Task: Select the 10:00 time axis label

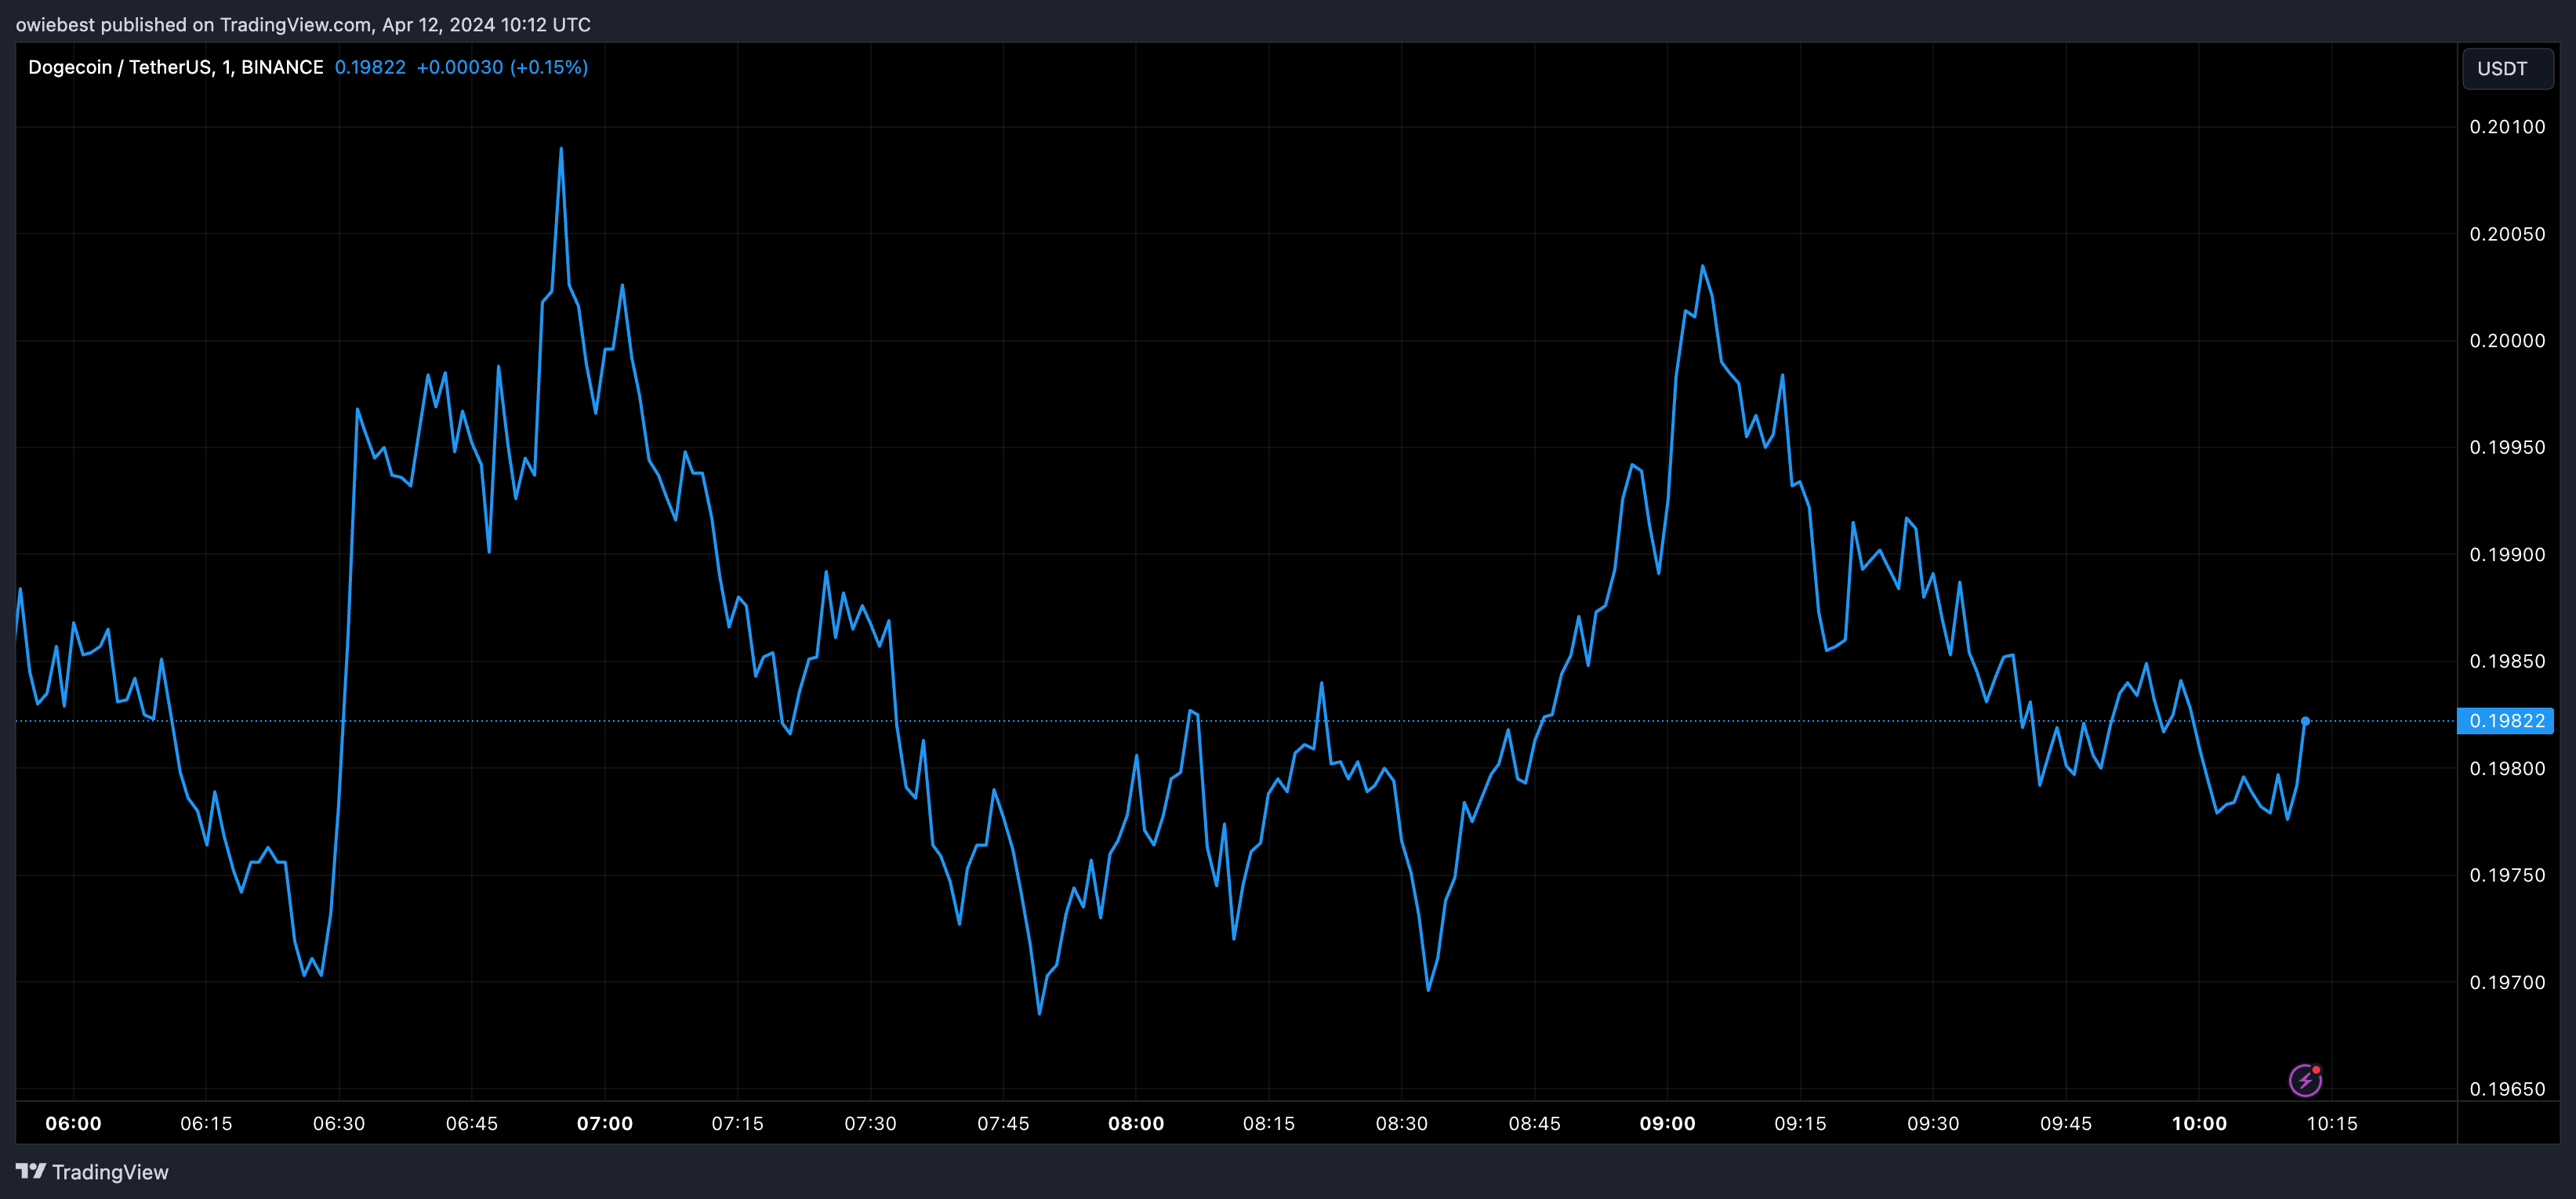Action: click(2199, 1123)
